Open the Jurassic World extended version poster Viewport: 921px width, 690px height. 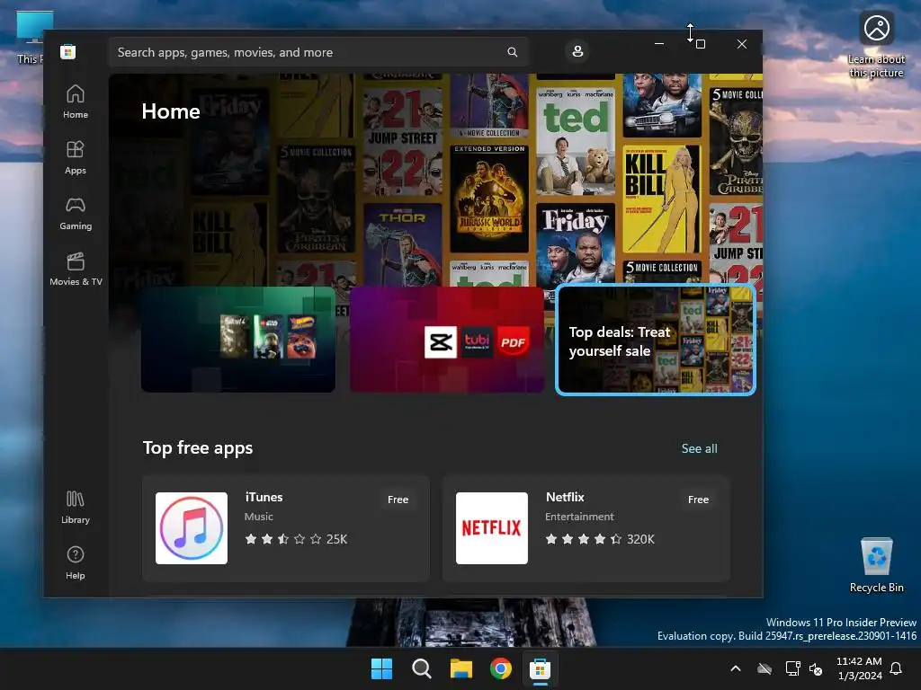[x=489, y=199]
